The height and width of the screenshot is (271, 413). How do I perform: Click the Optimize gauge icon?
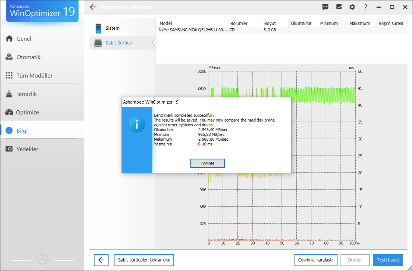click(x=9, y=112)
